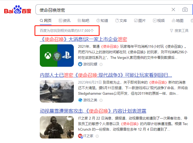This screenshot has height=143, width=193.
Task: Switch to the 资讯 tab
Action: point(65,21)
